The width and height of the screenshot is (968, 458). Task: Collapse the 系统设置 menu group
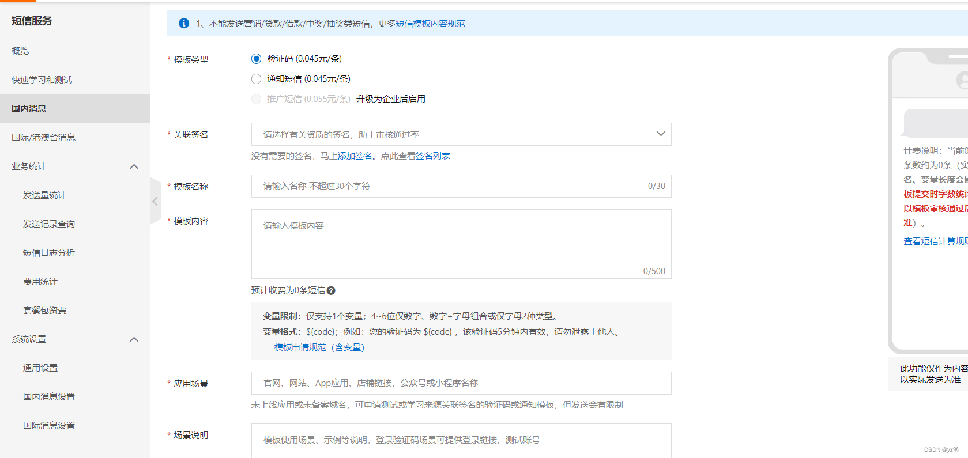[x=134, y=339]
